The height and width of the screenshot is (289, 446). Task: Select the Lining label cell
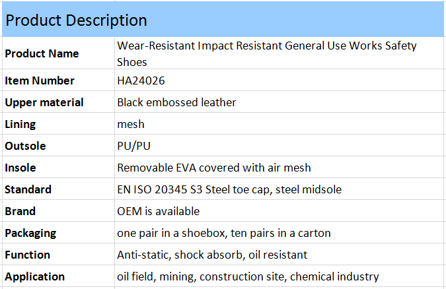(20, 124)
